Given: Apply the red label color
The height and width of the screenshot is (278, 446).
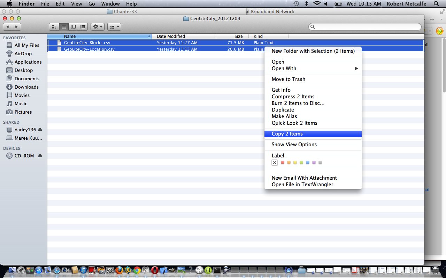Looking at the screenshot, I should [283, 163].
